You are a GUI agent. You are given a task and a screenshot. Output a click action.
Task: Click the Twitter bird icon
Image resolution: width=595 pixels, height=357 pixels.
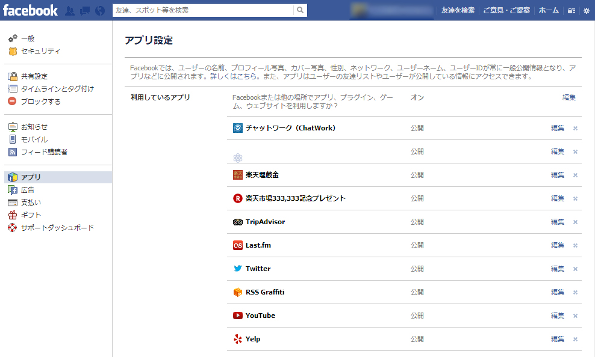pos(237,269)
